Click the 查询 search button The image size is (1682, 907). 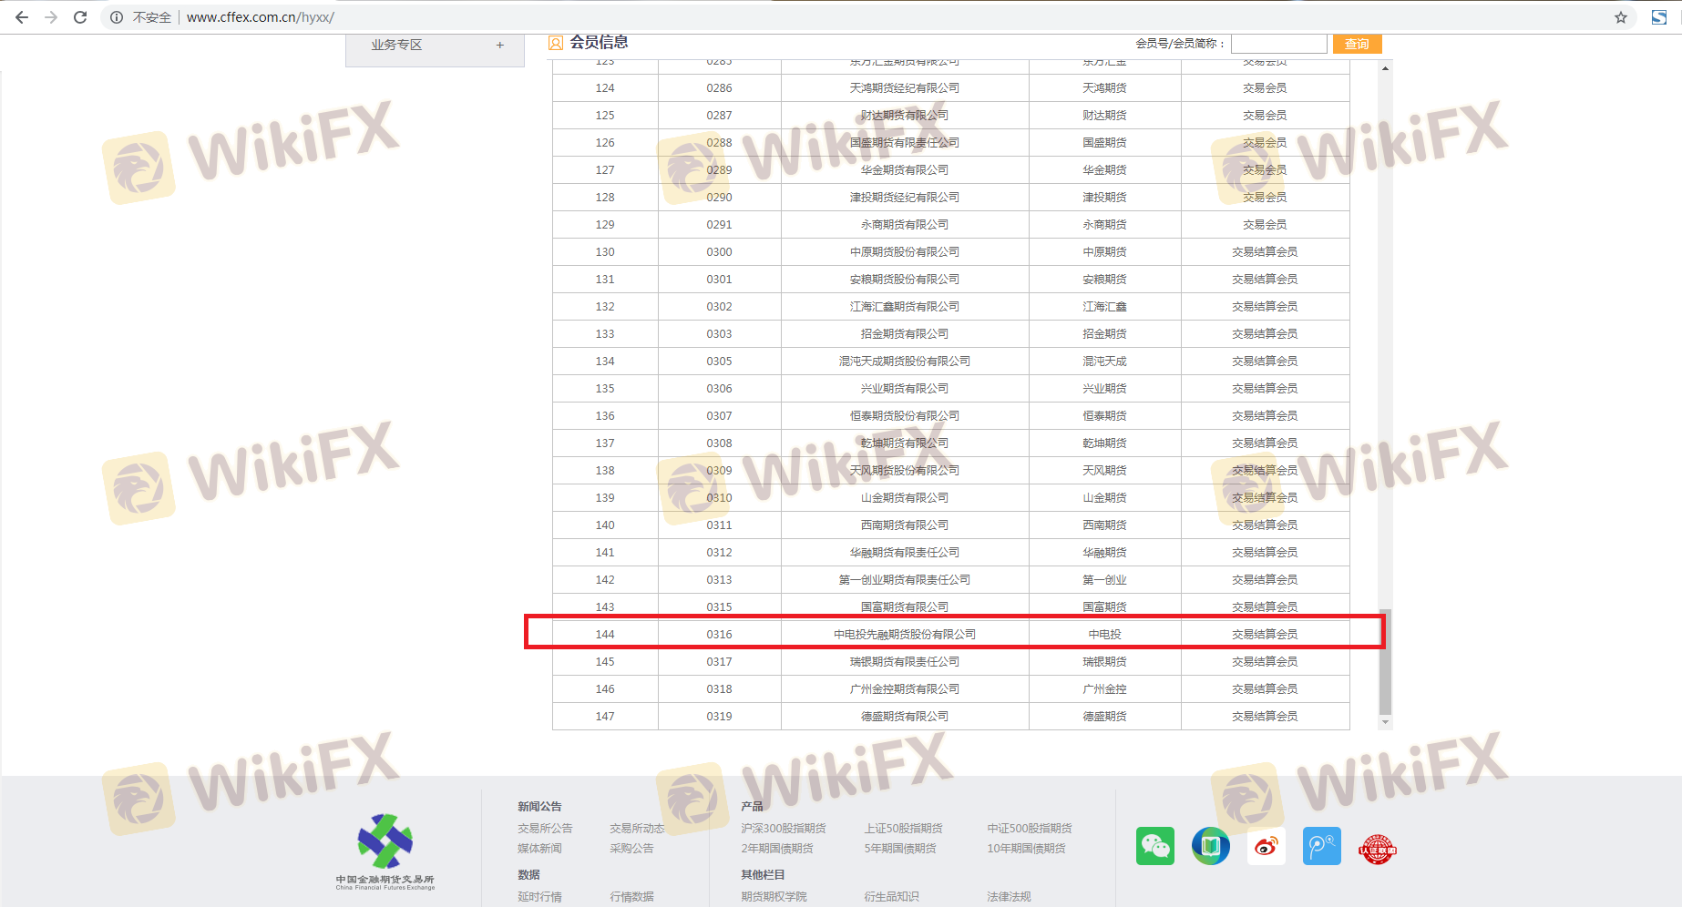[1356, 44]
